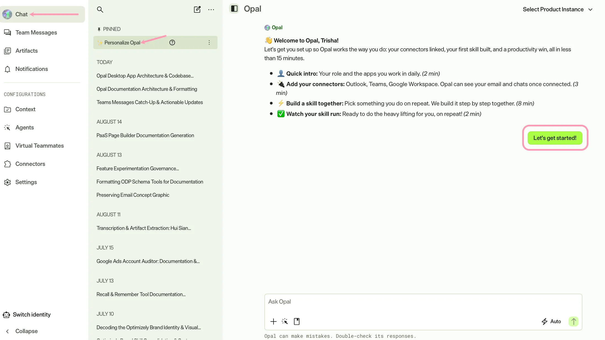Open Opal Desktop App Architecture & Codebase chat
This screenshot has width=605, height=340.
coord(145,76)
